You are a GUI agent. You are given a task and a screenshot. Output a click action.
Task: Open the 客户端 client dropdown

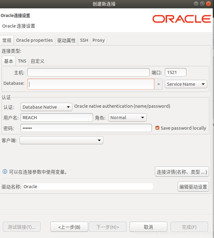tap(61, 140)
